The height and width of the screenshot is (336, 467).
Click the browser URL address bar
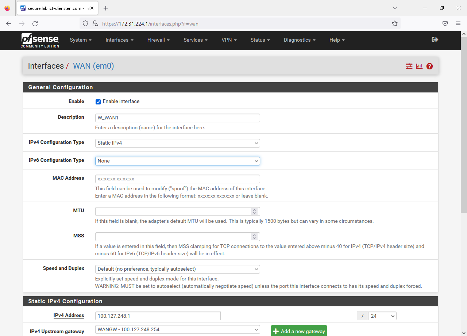point(241,23)
